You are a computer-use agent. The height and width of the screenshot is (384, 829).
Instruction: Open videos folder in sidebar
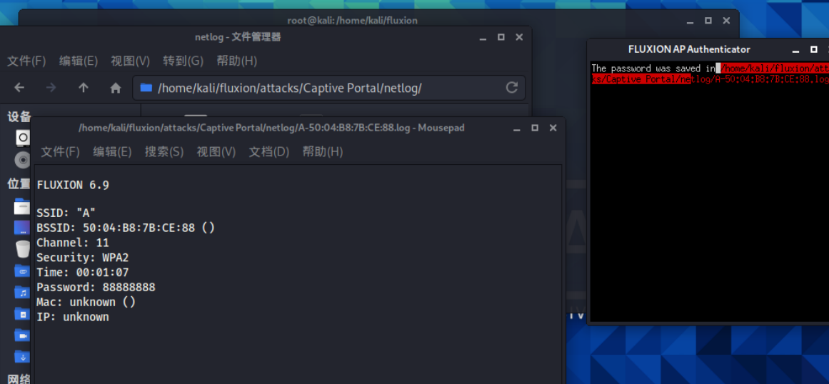coord(23,335)
